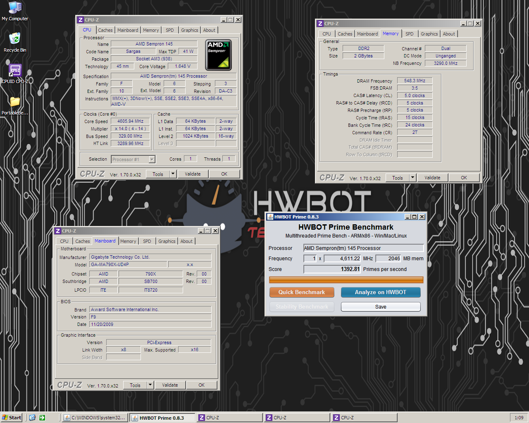The width and height of the screenshot is (529, 423).
Task: Open Caches tab in CPU window
Action: (x=105, y=30)
